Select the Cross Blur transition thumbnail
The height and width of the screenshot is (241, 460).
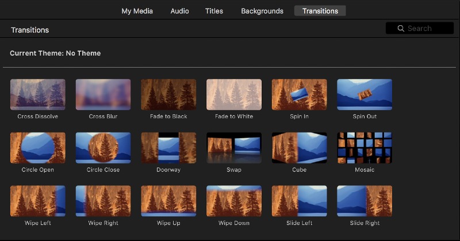(x=103, y=95)
